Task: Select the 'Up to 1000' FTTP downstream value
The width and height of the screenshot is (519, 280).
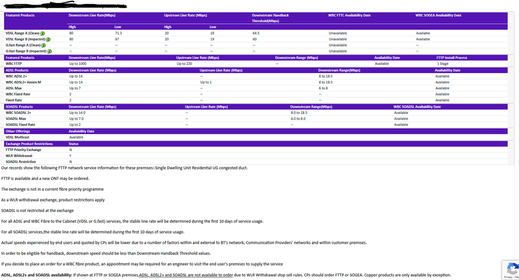Action: (78, 64)
